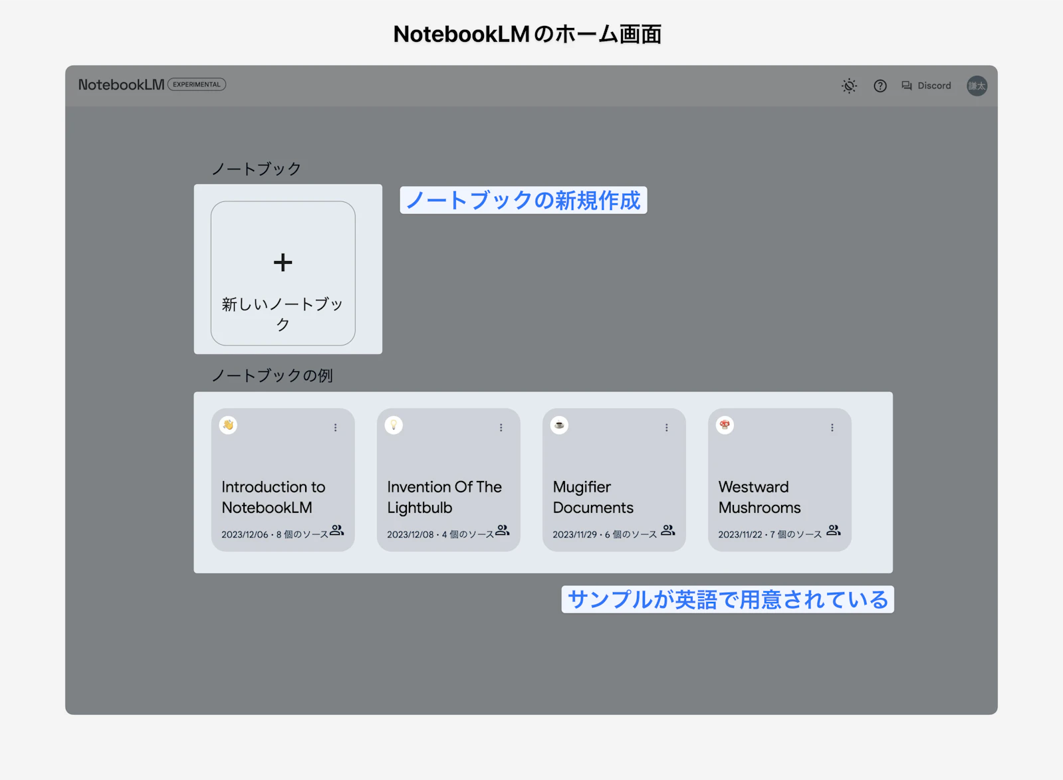Open more options for Mugifier Documents
The height and width of the screenshot is (780, 1063).
click(x=667, y=428)
